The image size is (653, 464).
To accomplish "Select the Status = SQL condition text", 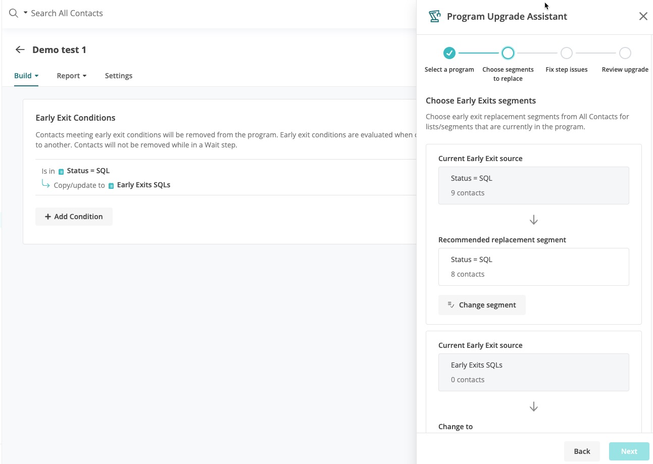I will [88, 171].
